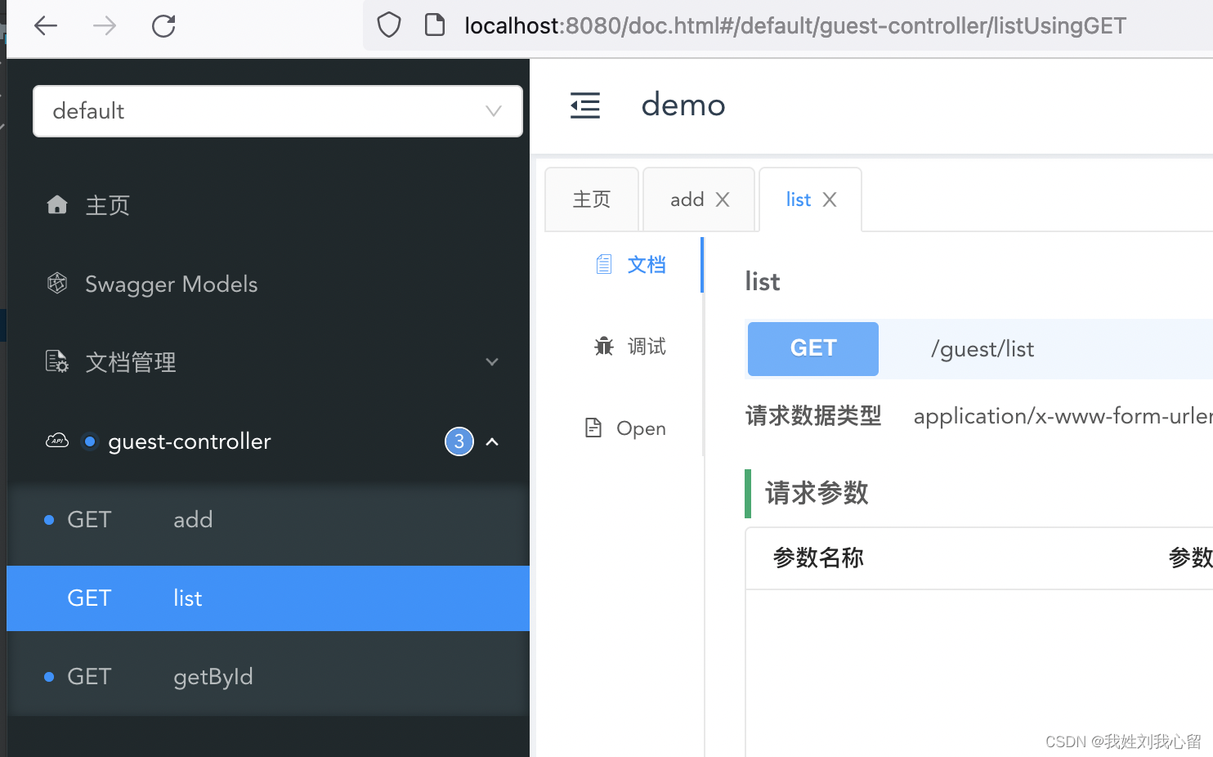Expand the 文档管理 menu chevron
Viewport: 1213px width, 757px height.
[492, 361]
